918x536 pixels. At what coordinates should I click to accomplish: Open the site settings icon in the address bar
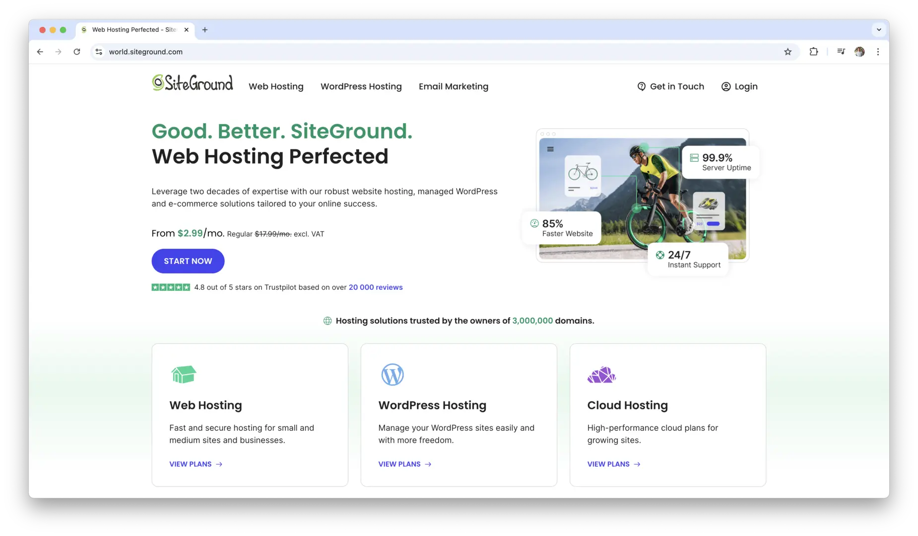coord(99,51)
